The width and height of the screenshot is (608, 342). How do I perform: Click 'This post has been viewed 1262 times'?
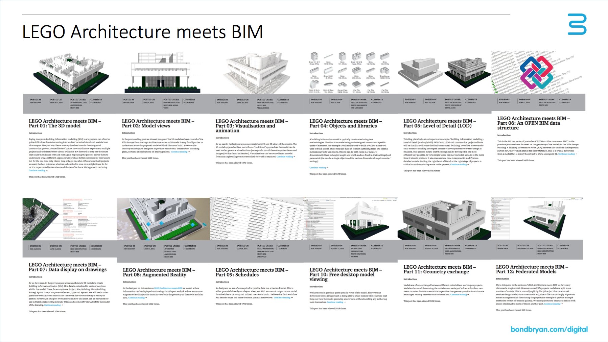[141, 304]
